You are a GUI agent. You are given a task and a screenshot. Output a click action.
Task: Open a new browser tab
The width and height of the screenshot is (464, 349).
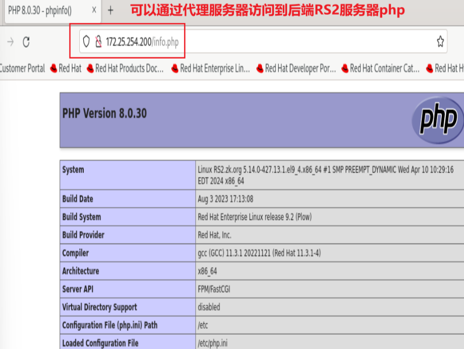(x=110, y=10)
